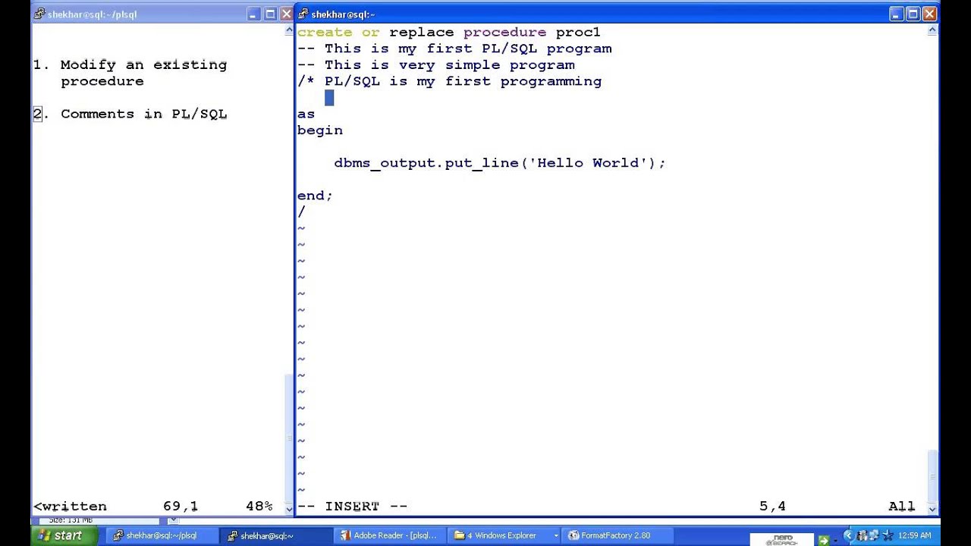Click comment 'PL/SQL is my first programming'
The image size is (971, 546).
450,81
